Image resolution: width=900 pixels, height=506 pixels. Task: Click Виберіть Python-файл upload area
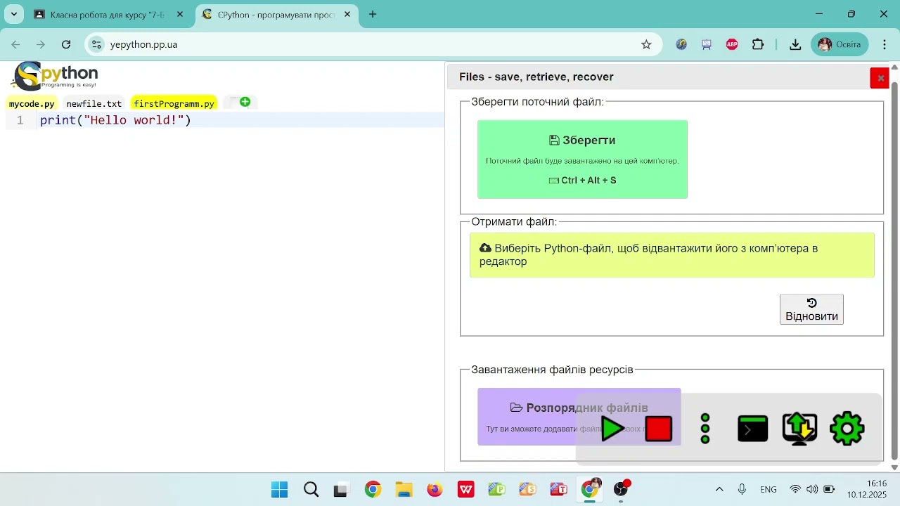point(672,255)
